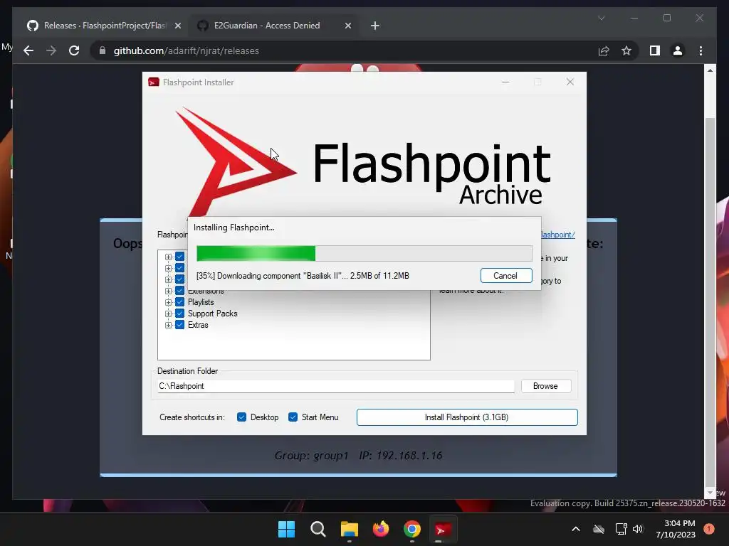Bookmark this page with the star
This screenshot has width=729, height=546.
point(626,50)
